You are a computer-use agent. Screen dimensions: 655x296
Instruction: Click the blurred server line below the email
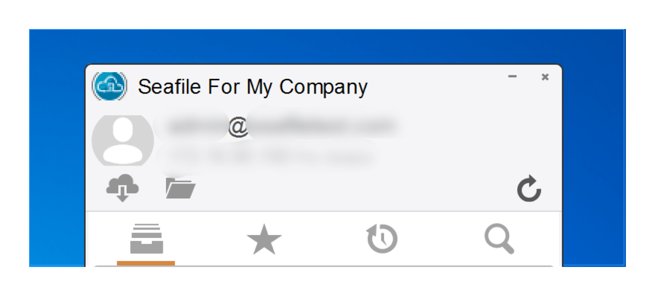click(x=271, y=156)
